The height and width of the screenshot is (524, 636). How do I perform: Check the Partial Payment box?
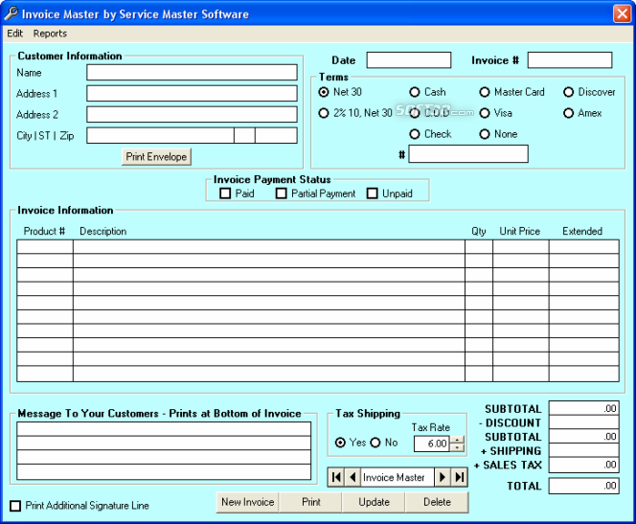coord(281,194)
